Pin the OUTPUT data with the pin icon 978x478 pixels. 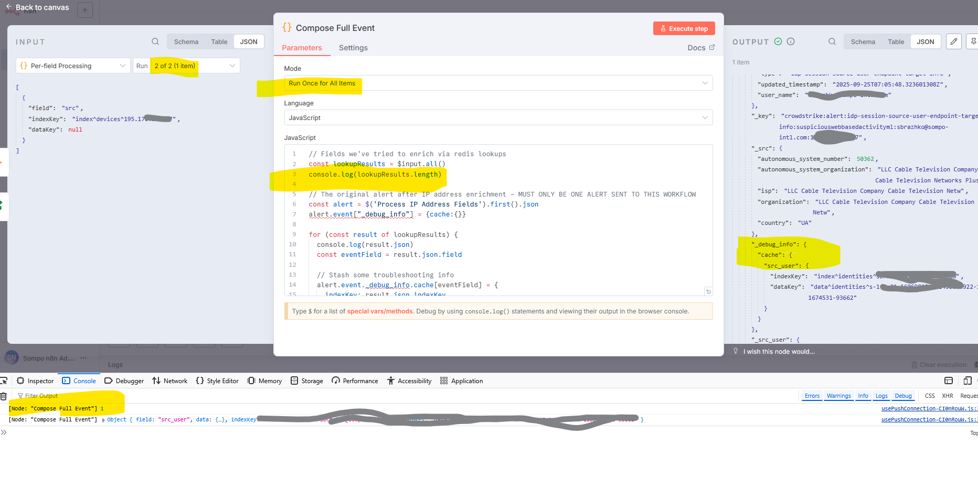tap(974, 41)
